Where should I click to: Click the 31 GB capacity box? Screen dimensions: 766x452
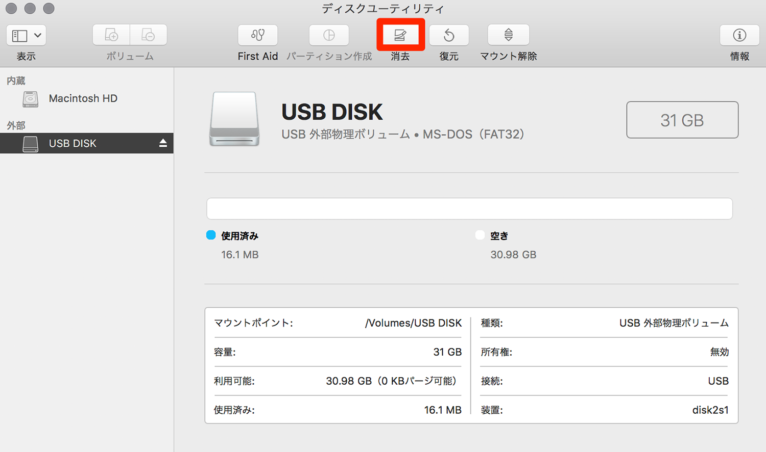tap(682, 120)
